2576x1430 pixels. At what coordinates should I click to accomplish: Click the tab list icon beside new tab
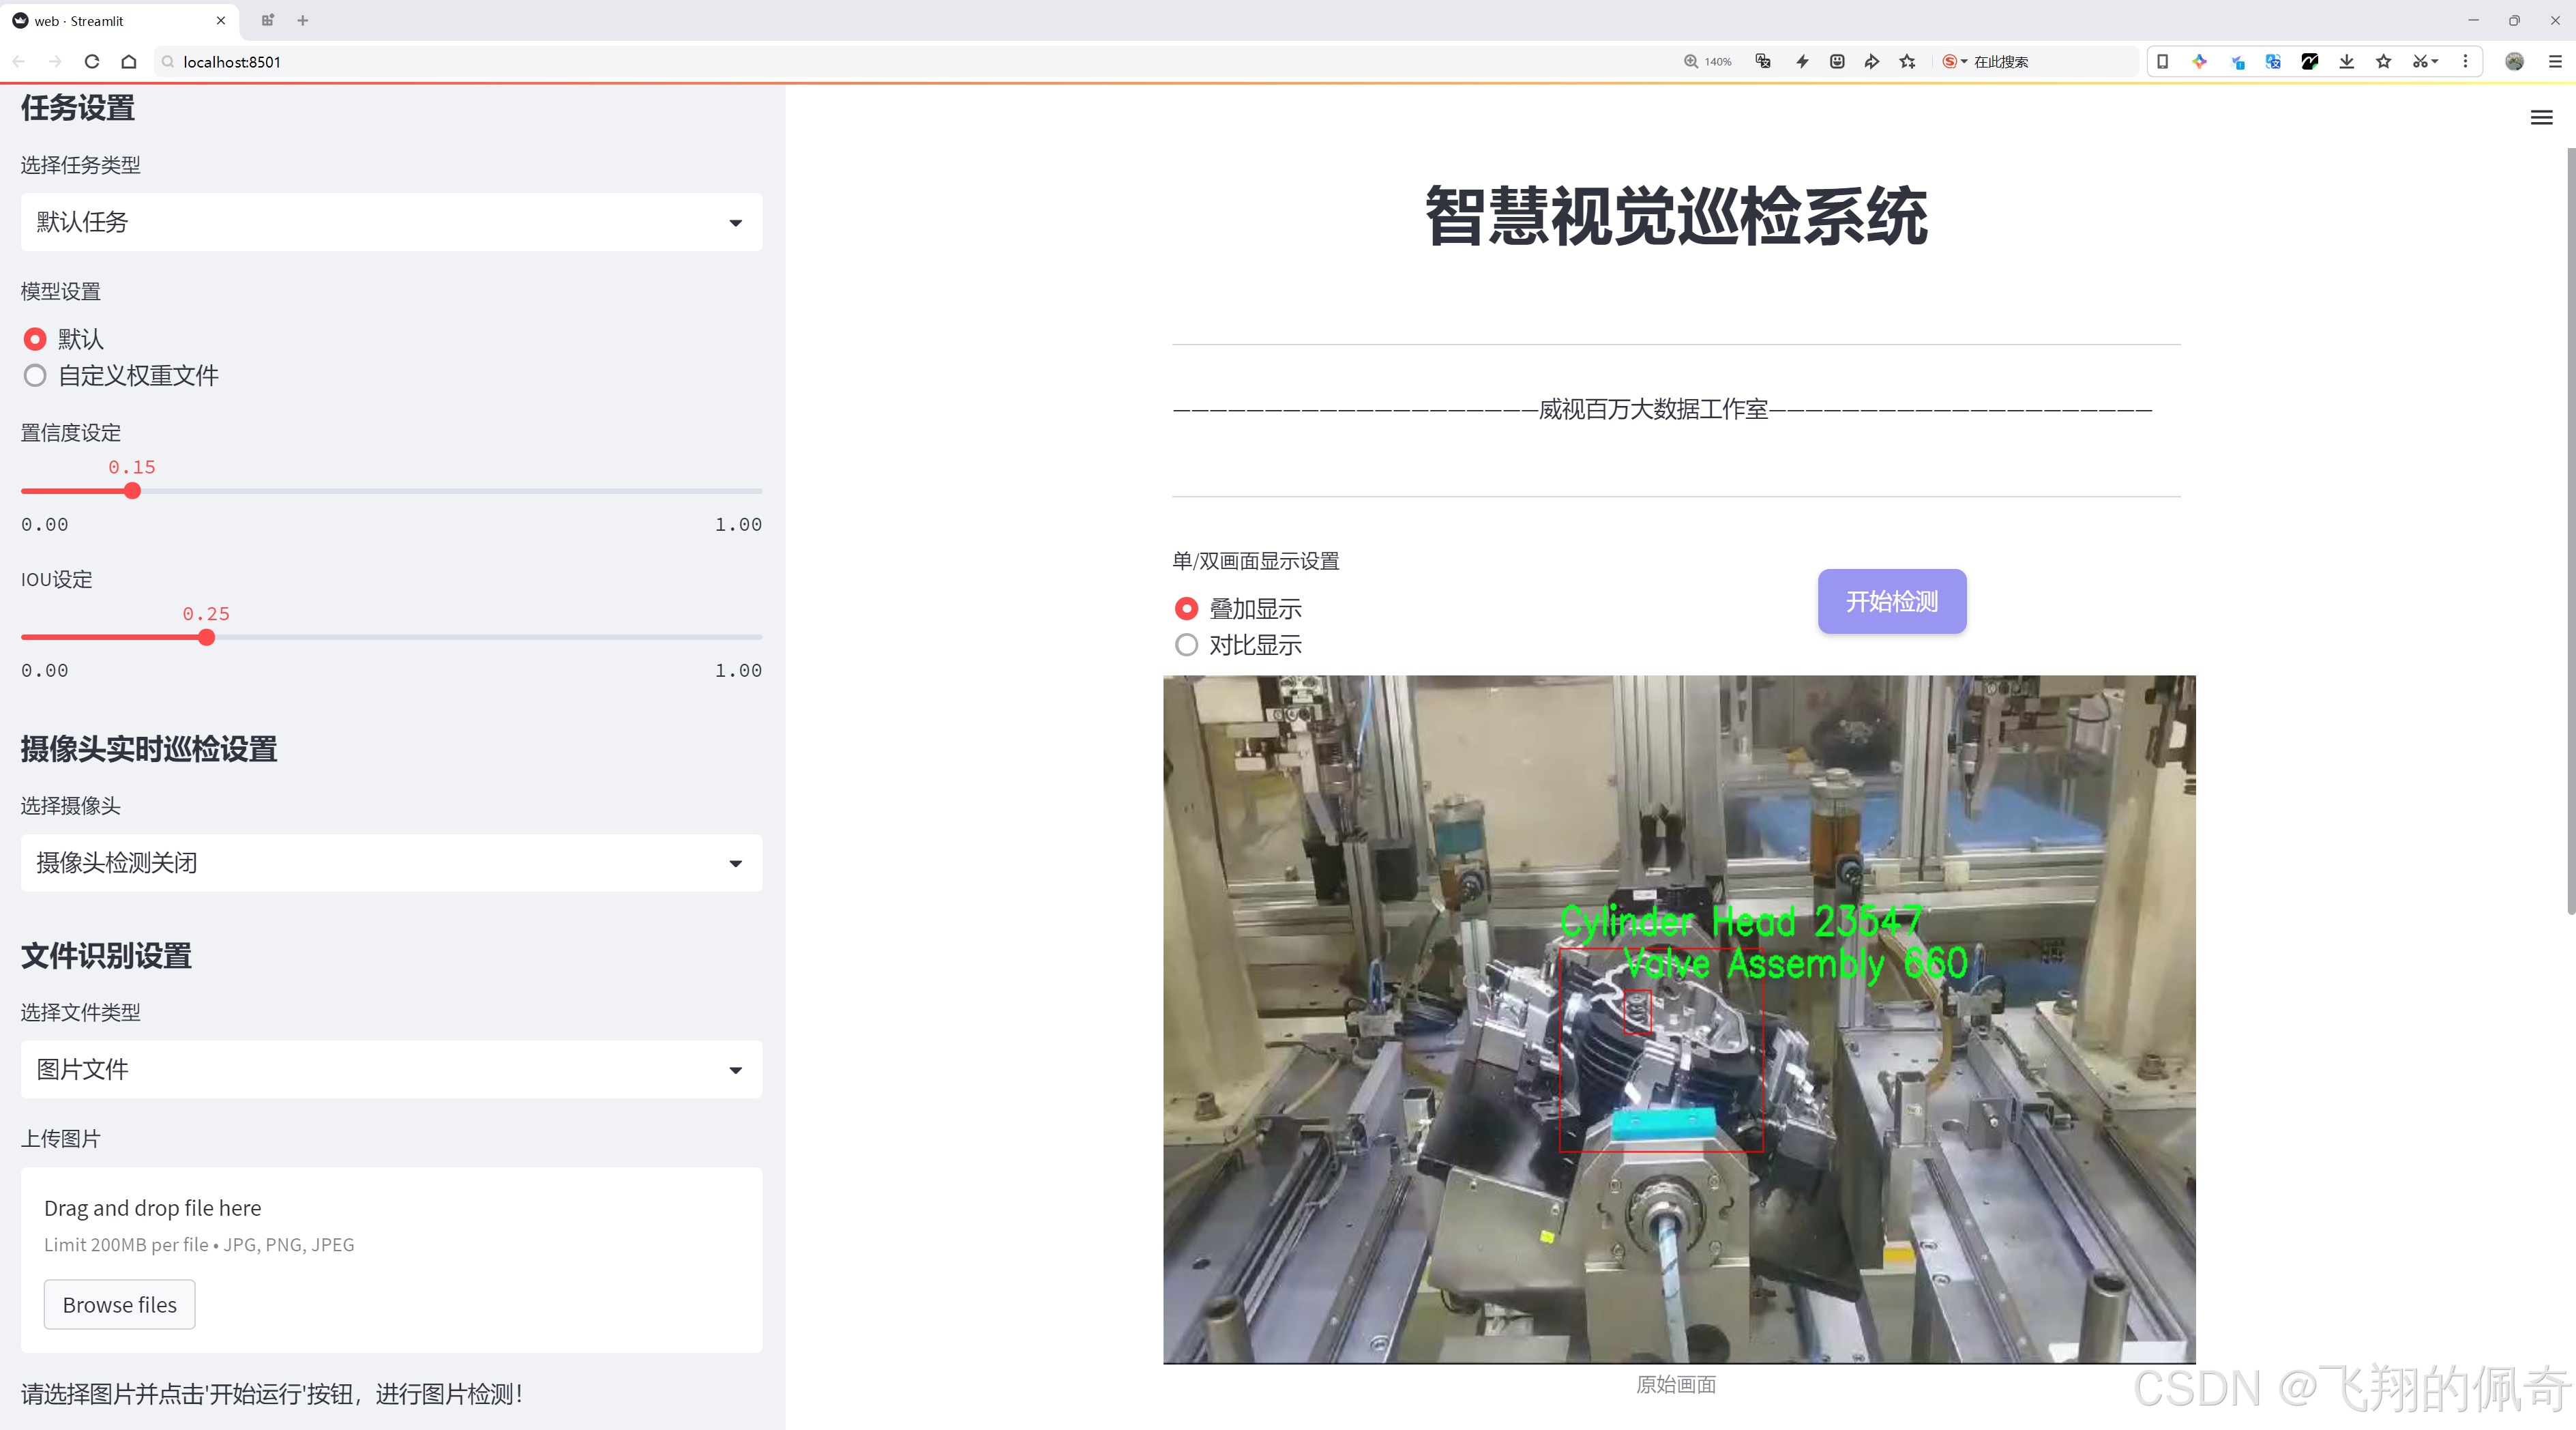click(x=267, y=20)
